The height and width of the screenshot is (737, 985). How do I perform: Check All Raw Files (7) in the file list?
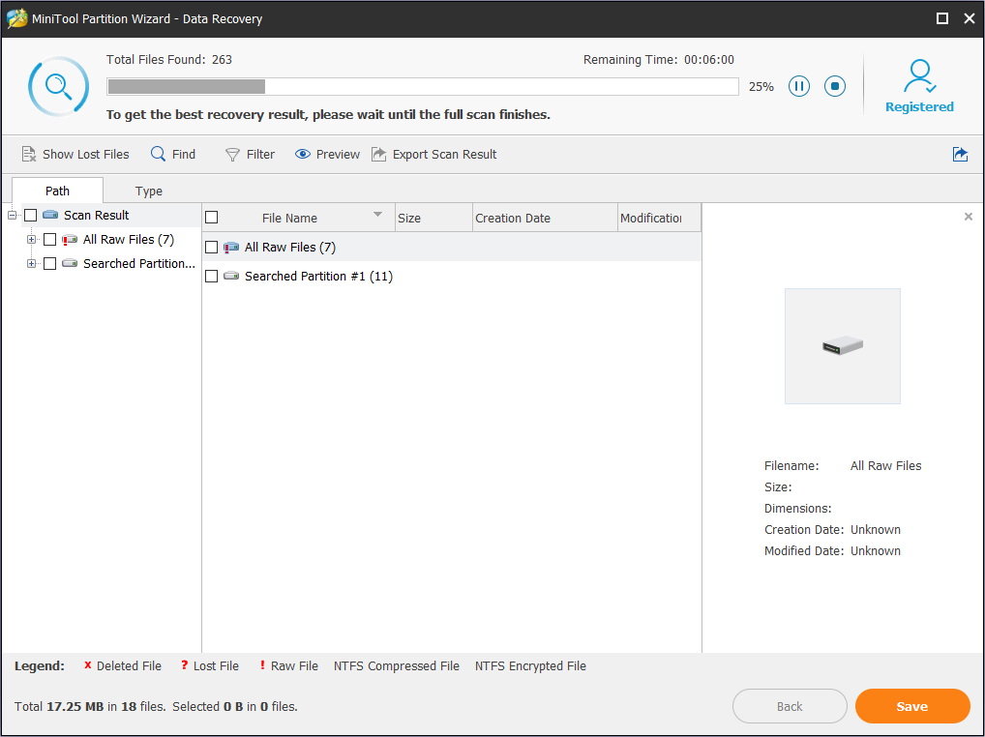212,248
